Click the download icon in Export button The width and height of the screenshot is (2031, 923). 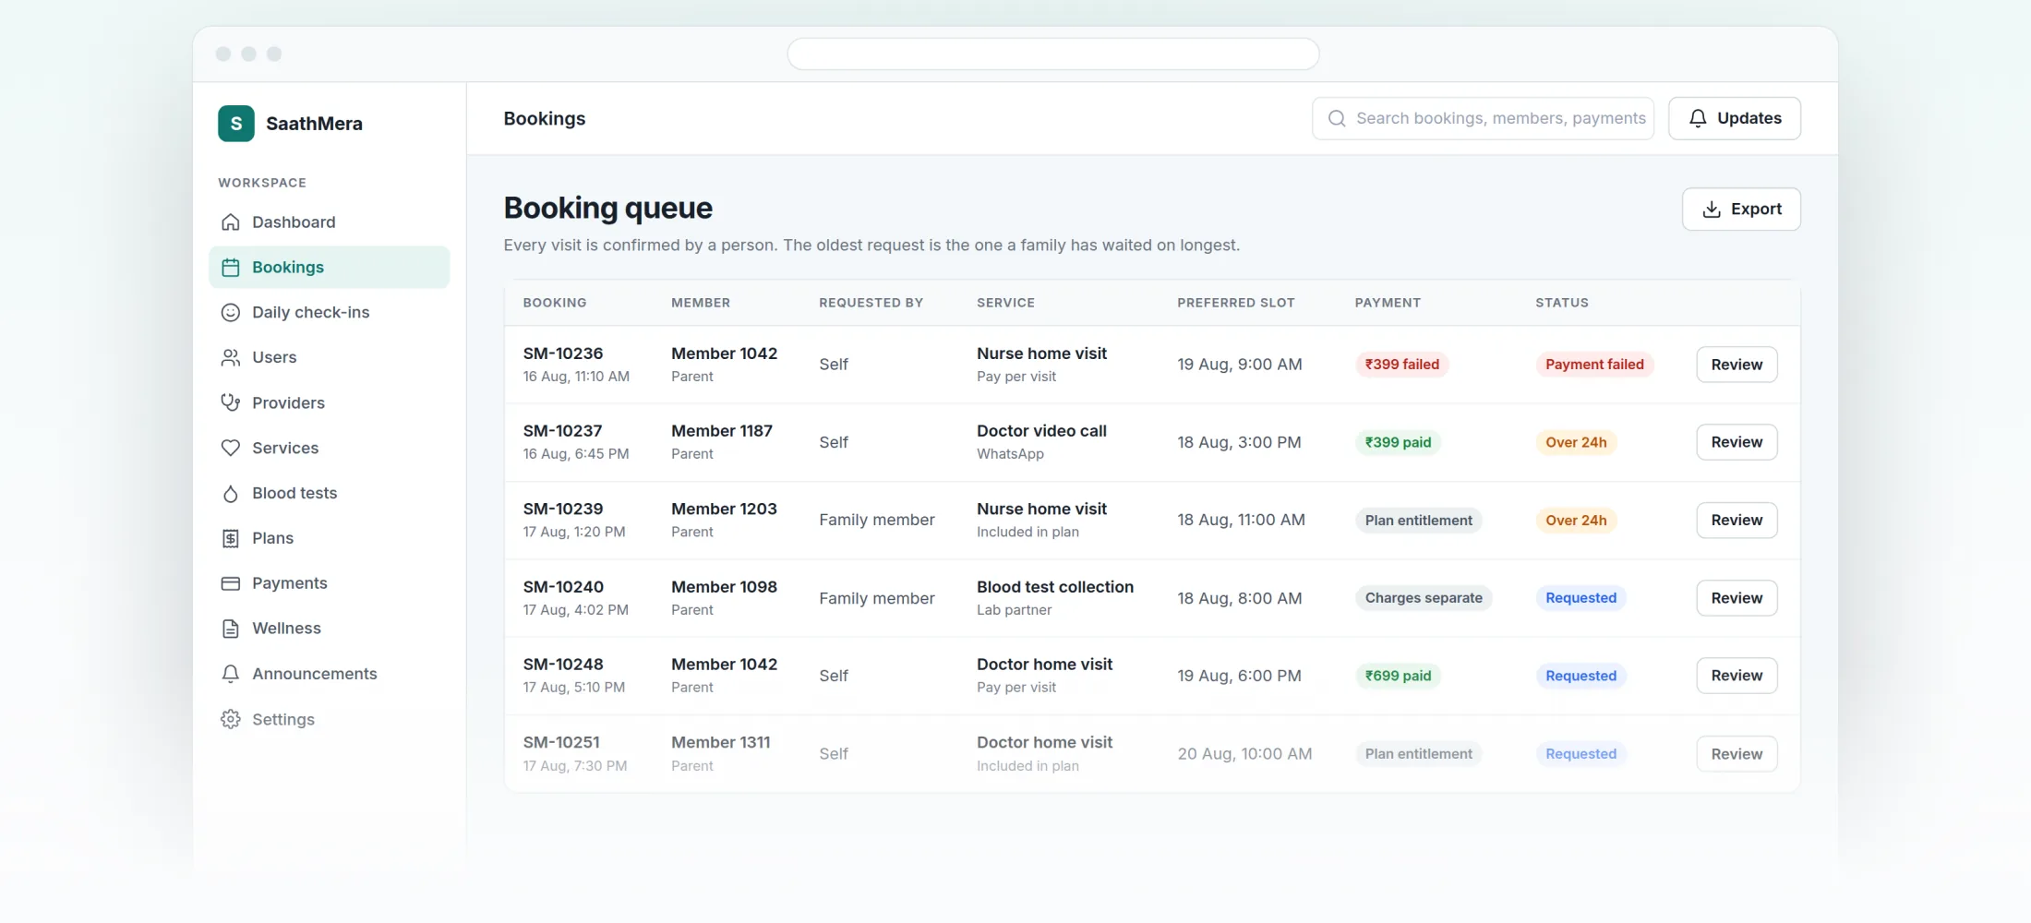(1712, 210)
